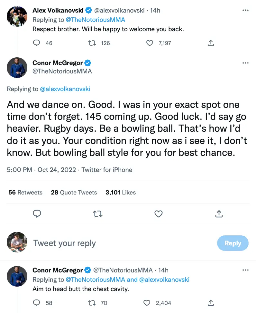View the 28 Quote Tweets list
256x313 pixels.
[x=74, y=193]
